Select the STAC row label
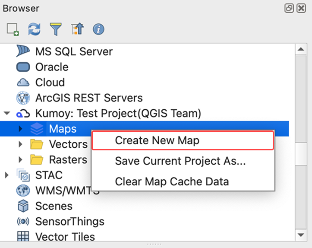 [49, 175]
